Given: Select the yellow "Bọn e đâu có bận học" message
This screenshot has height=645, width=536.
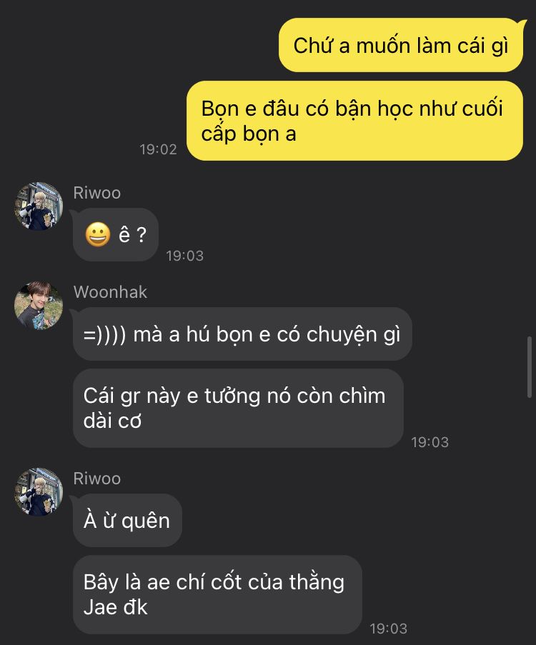Looking at the screenshot, I should (x=354, y=121).
